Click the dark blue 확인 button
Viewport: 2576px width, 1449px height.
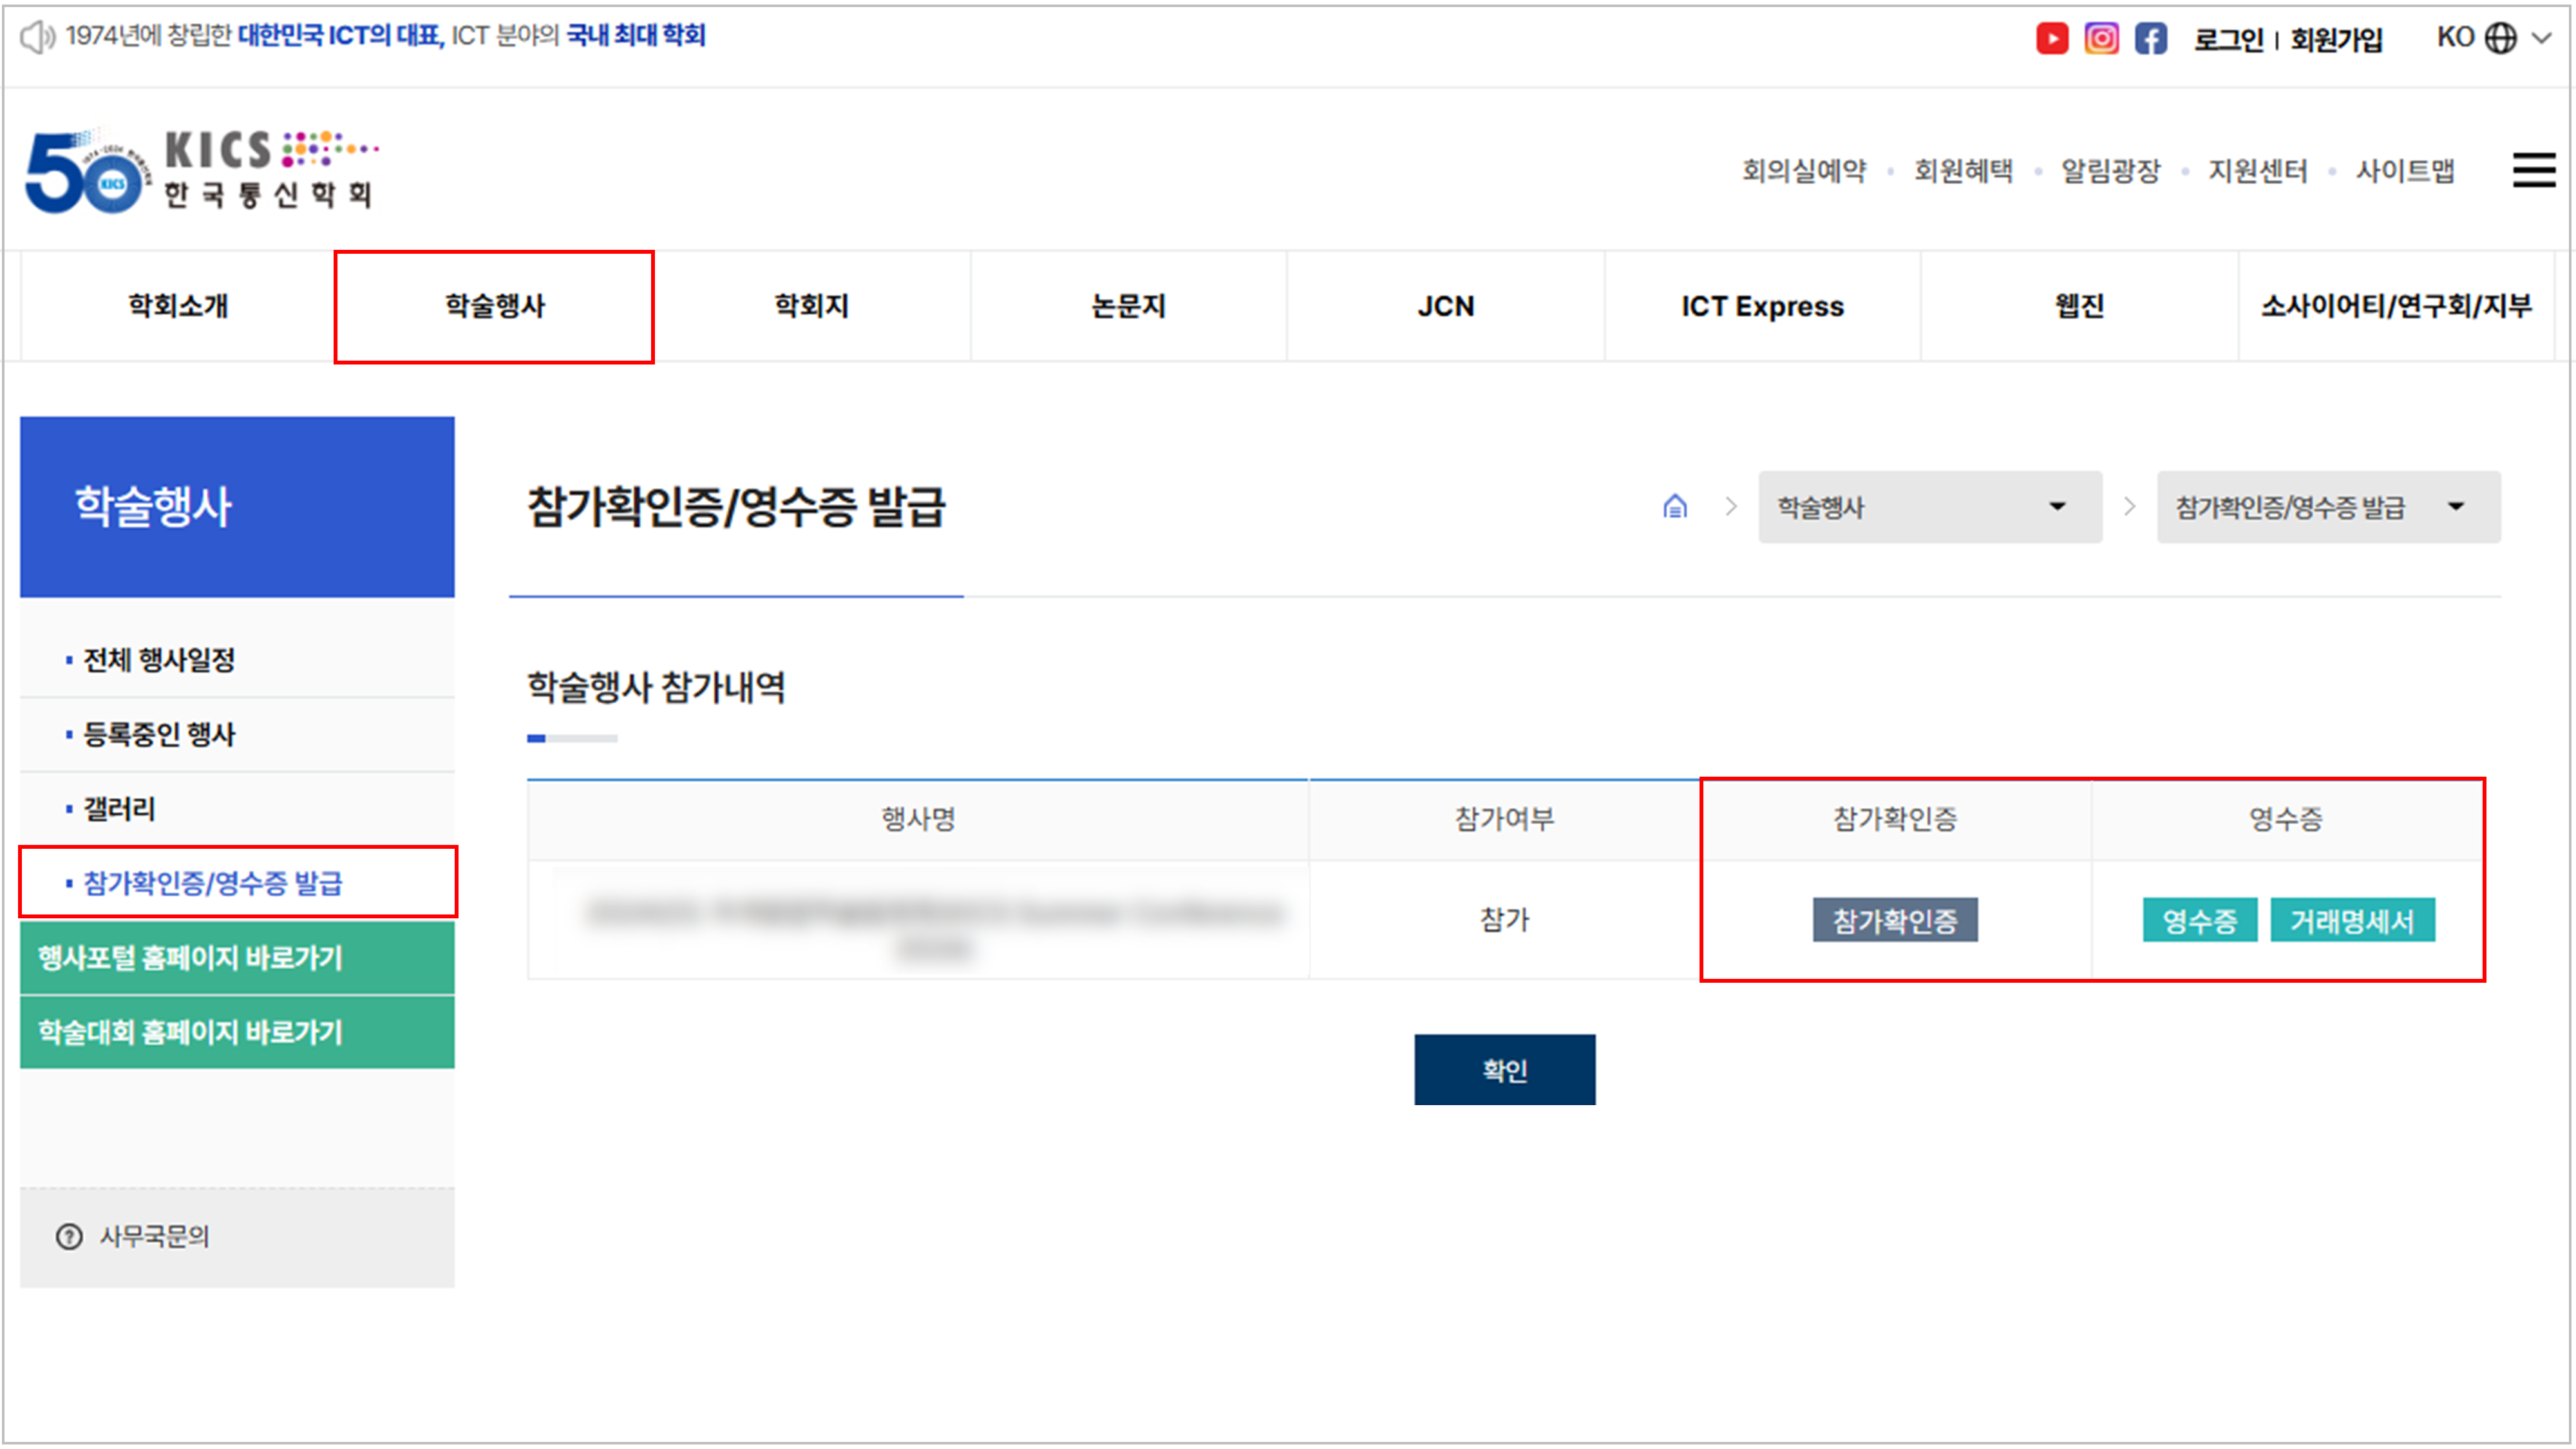[x=1504, y=1070]
